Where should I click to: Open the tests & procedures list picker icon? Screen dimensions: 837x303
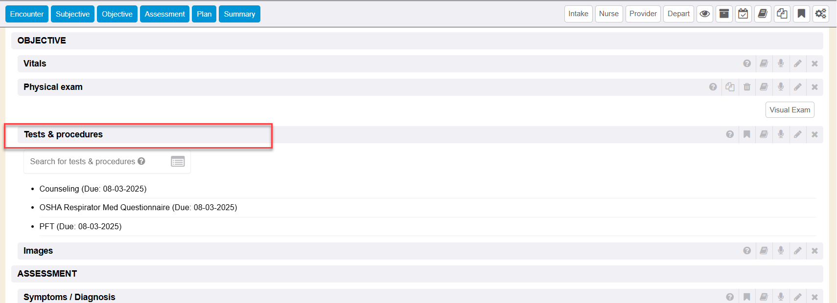coord(178,162)
